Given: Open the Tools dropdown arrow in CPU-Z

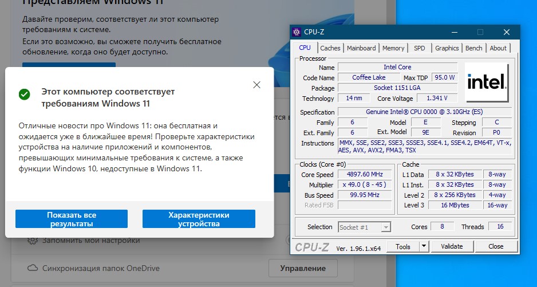Looking at the screenshot, I should click(x=424, y=246).
